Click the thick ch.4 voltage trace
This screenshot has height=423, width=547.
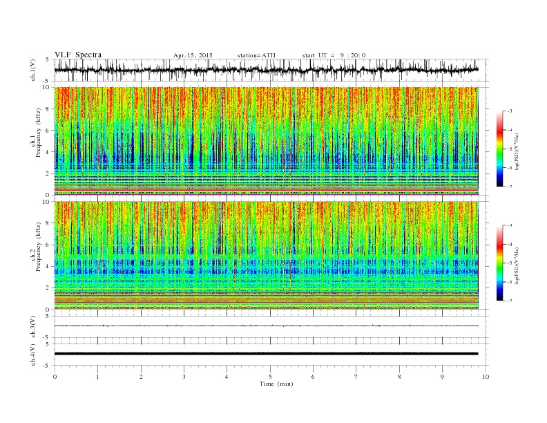tap(266, 354)
